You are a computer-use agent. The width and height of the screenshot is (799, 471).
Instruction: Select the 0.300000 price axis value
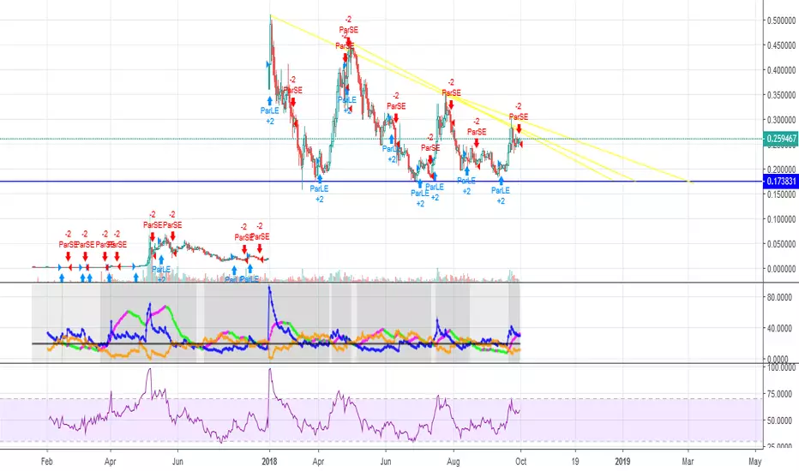[781, 120]
